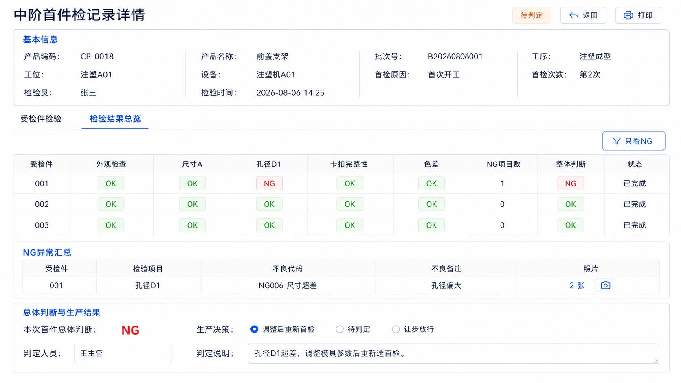Image resolution: width=681 pixels, height=383 pixels.
Task: Switch to the 受检件检验 tab
Action: [x=41, y=119]
